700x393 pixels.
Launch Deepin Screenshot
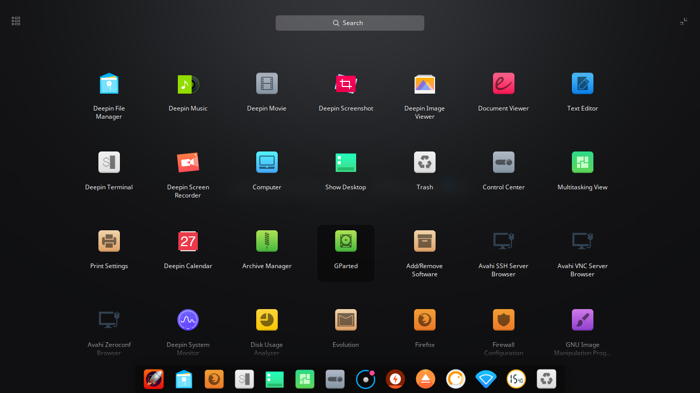click(x=346, y=83)
